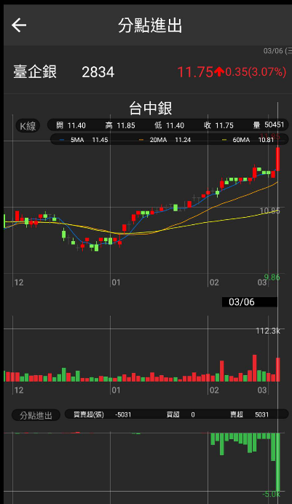Tap the price 11.75
The image size is (292, 504).
[x=195, y=72]
